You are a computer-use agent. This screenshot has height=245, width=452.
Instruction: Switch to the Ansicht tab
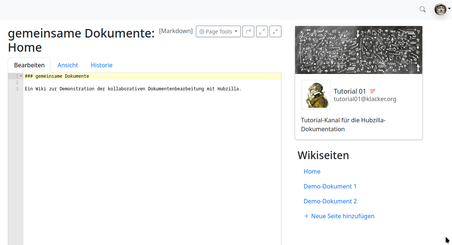click(x=68, y=65)
